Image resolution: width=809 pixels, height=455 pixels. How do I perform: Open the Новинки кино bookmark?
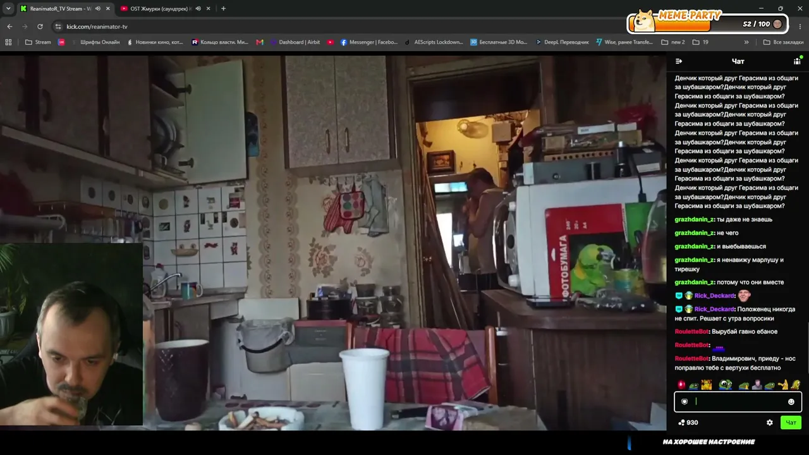point(155,42)
